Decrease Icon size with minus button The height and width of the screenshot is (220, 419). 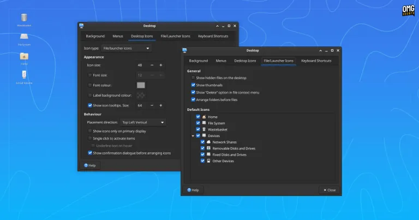point(152,65)
